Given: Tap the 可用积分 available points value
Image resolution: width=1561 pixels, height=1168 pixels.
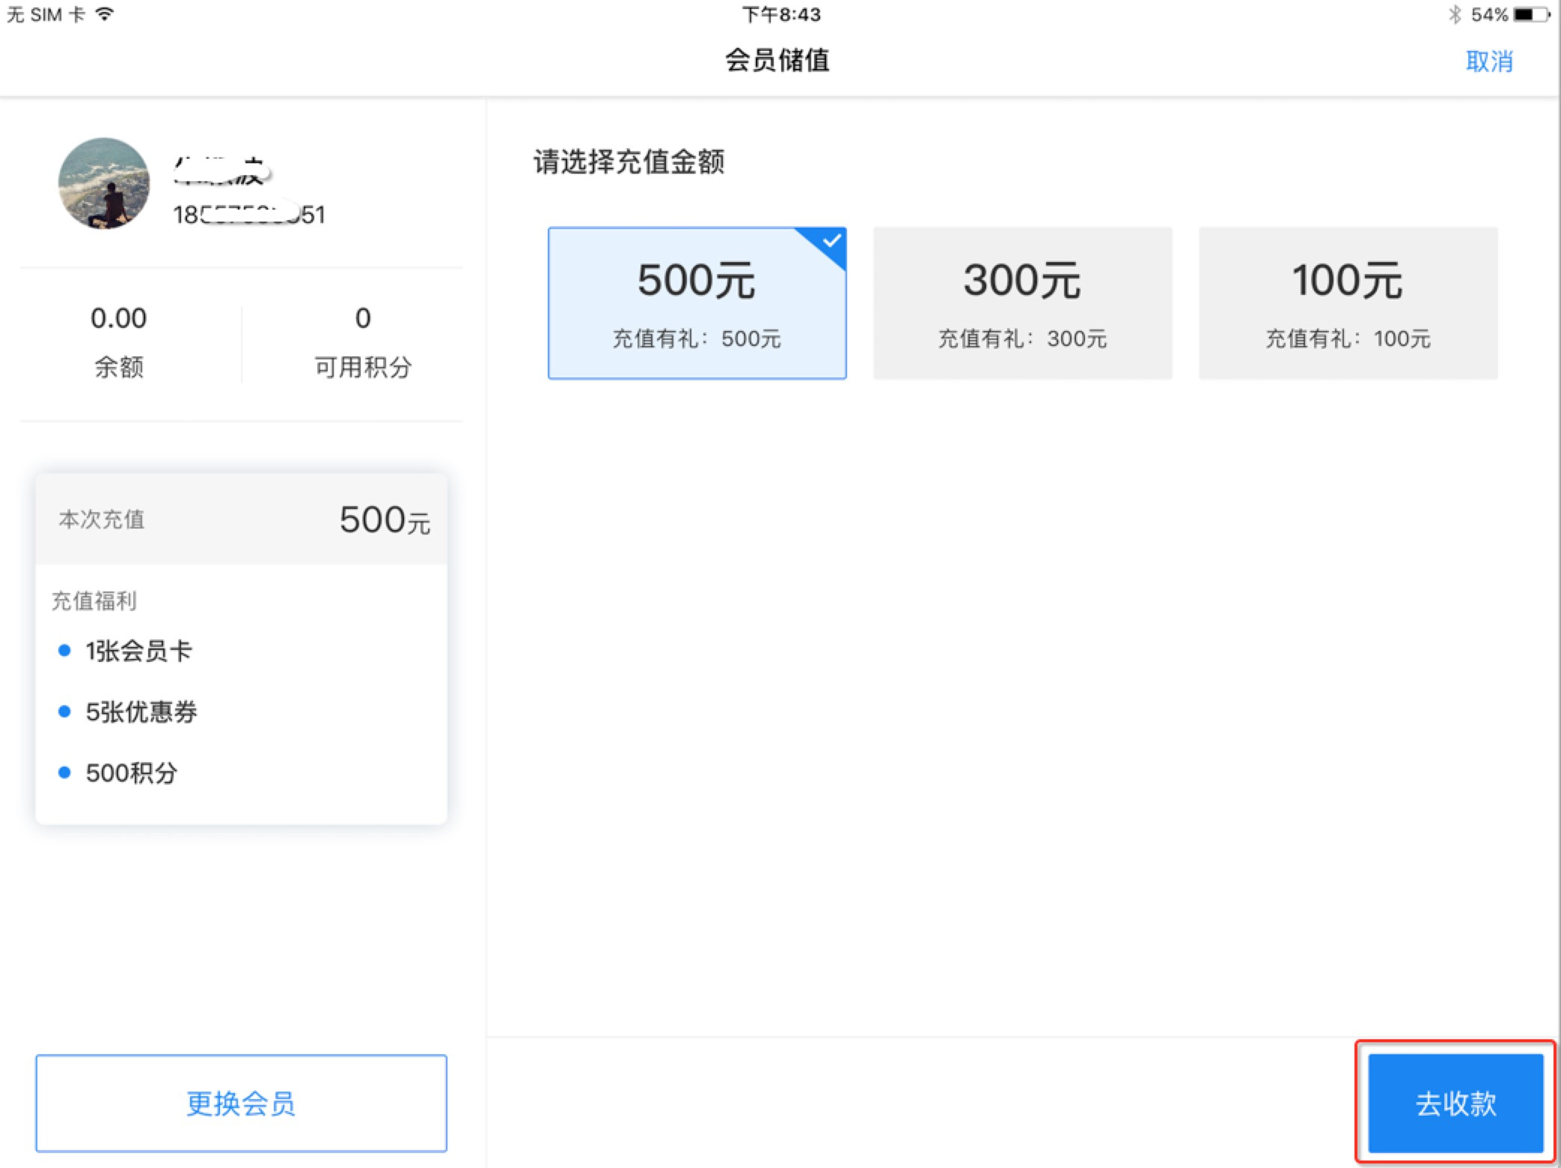Looking at the screenshot, I should [363, 318].
